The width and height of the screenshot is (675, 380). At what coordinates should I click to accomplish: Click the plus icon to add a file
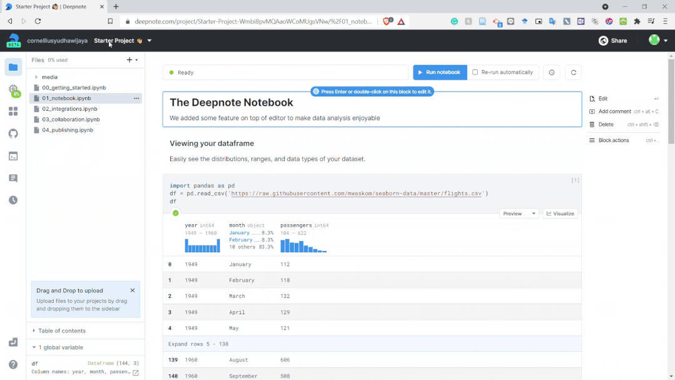pyautogui.click(x=129, y=60)
